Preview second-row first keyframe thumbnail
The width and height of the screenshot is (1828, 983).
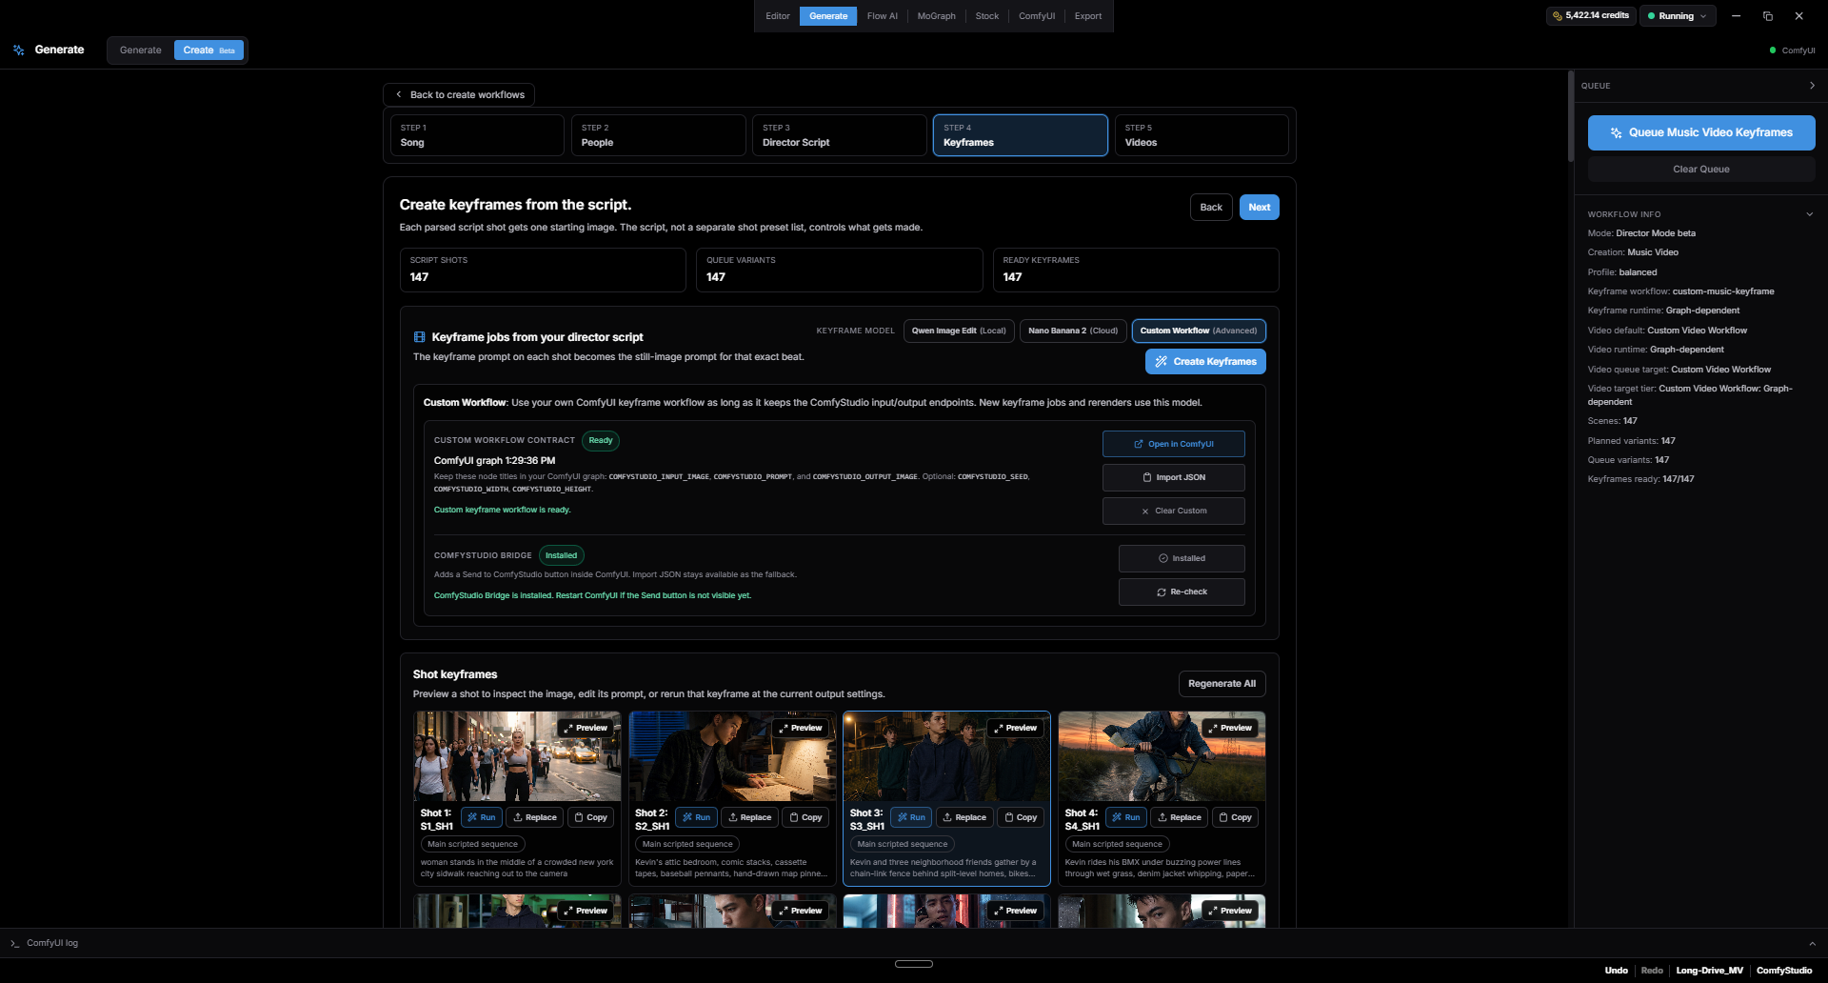click(586, 911)
